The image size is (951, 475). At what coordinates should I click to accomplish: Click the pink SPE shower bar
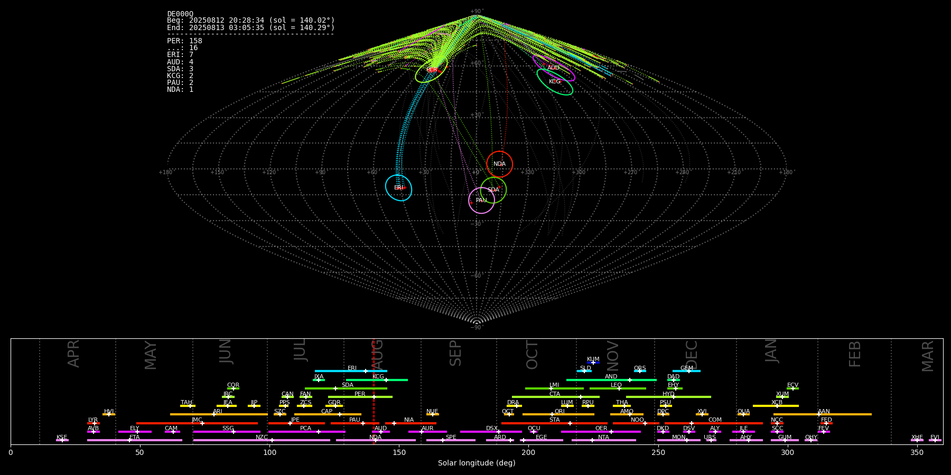click(x=451, y=440)
